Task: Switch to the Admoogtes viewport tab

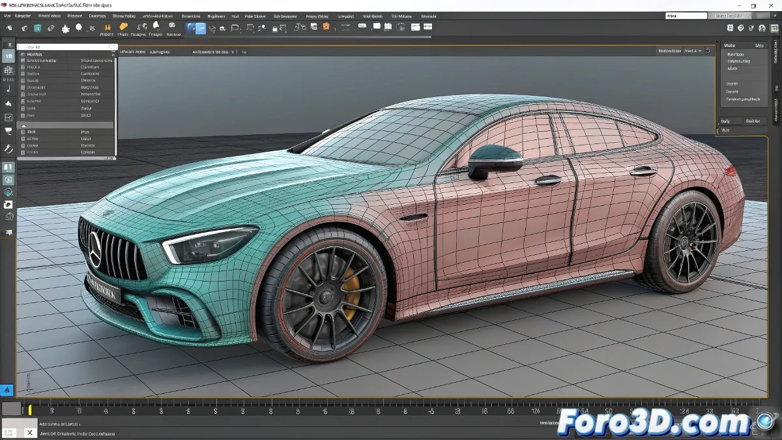Action: coord(159,51)
